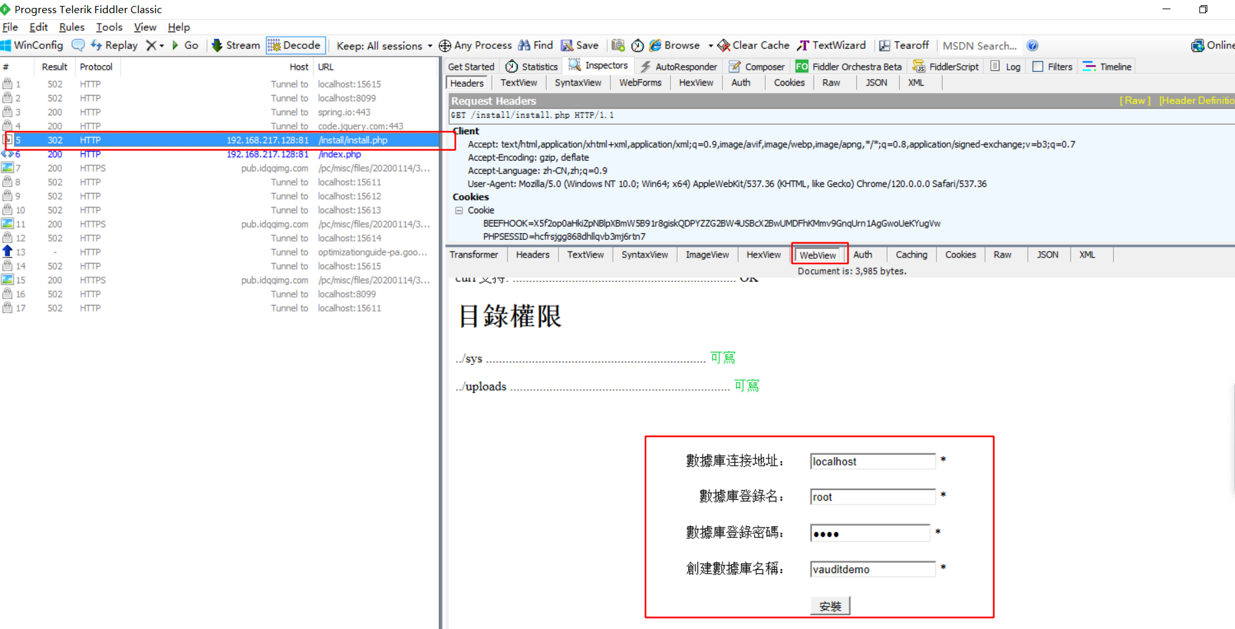Image resolution: width=1235 pixels, height=629 pixels.
Task: Sort sessions by URL column header
Action: point(375,67)
